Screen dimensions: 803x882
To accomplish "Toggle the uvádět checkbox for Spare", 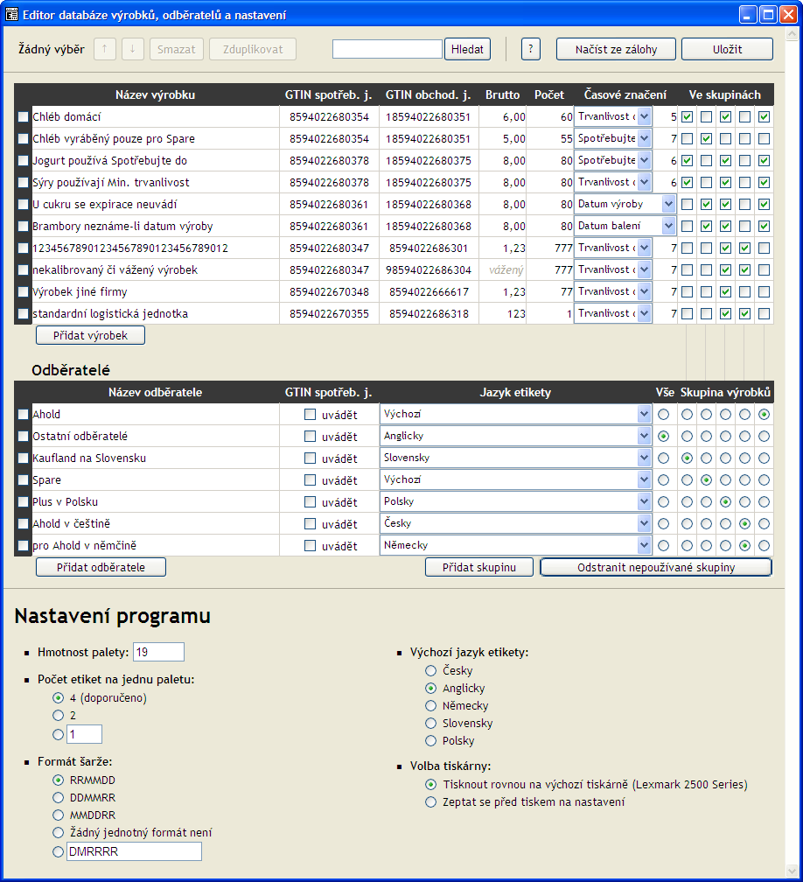I will tap(310, 479).
